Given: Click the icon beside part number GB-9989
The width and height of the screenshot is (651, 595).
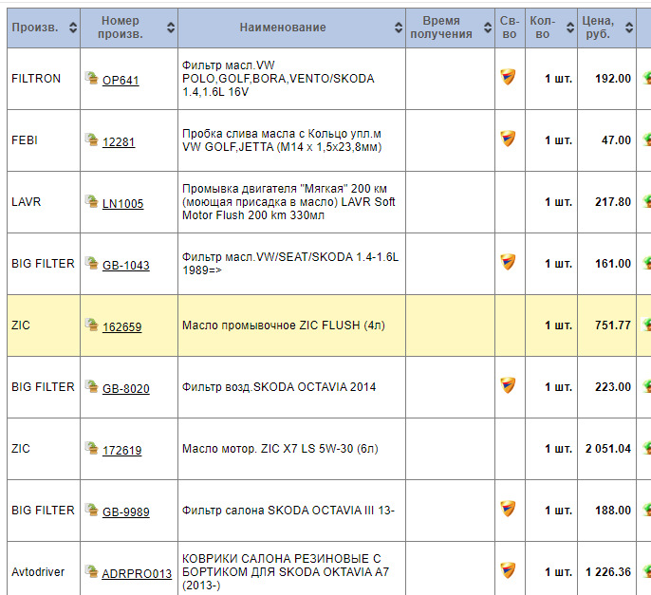Looking at the screenshot, I should (91, 509).
